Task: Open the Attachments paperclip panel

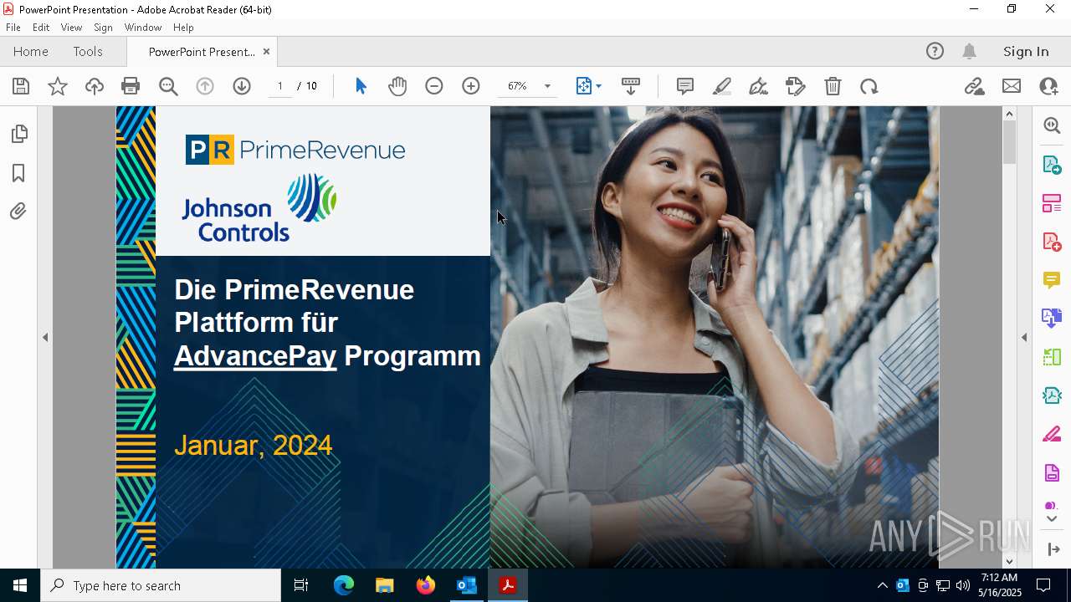Action: pos(18,212)
